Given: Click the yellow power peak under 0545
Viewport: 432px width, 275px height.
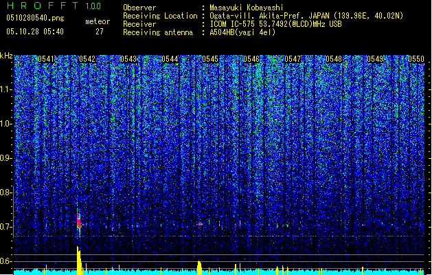Looking at the screenshot, I should [x=199, y=267].
